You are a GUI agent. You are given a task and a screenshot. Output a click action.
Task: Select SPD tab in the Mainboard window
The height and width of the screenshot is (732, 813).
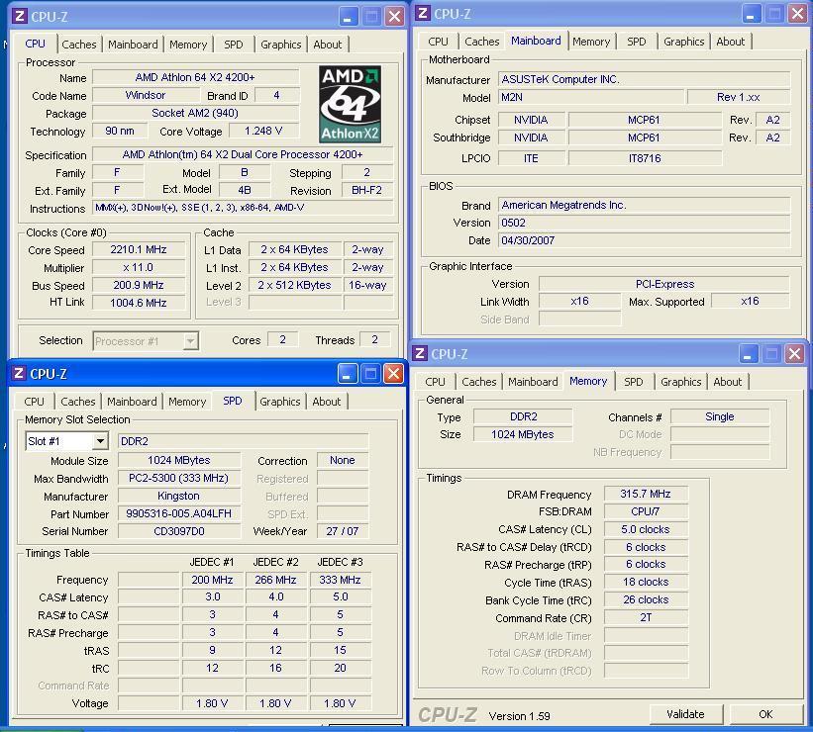pos(636,42)
